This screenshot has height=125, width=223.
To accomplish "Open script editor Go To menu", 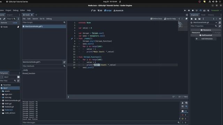I will 42,19.
